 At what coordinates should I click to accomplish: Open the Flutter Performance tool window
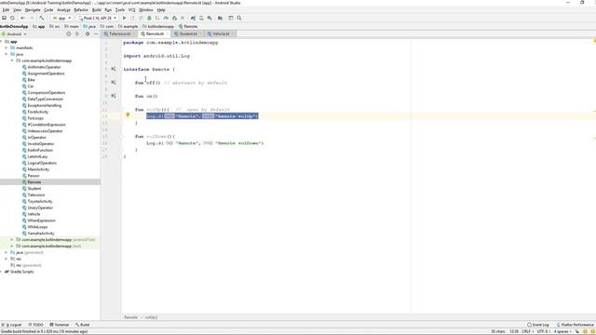click(x=575, y=325)
